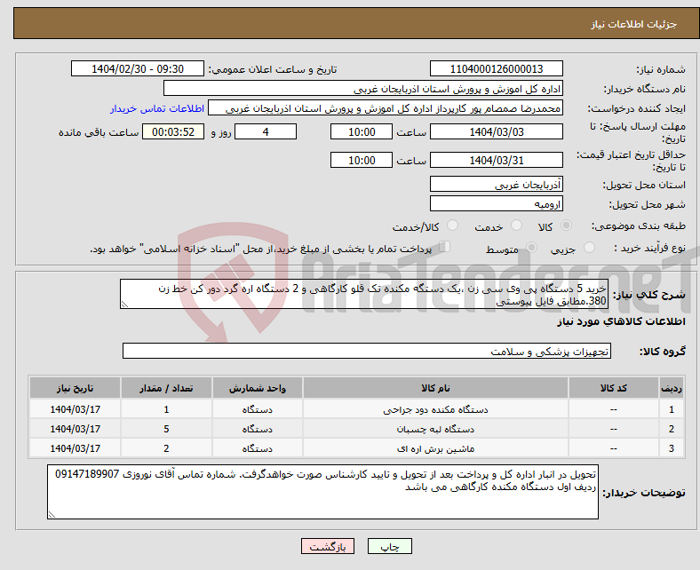700x570 pixels.
Task: Toggle the اسناد خزانه اسلامی payment checkbox
Action: click(x=445, y=247)
